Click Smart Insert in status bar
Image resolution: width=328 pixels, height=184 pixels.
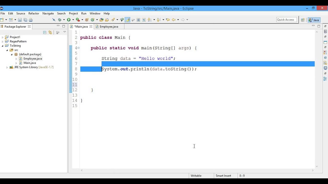(223, 176)
